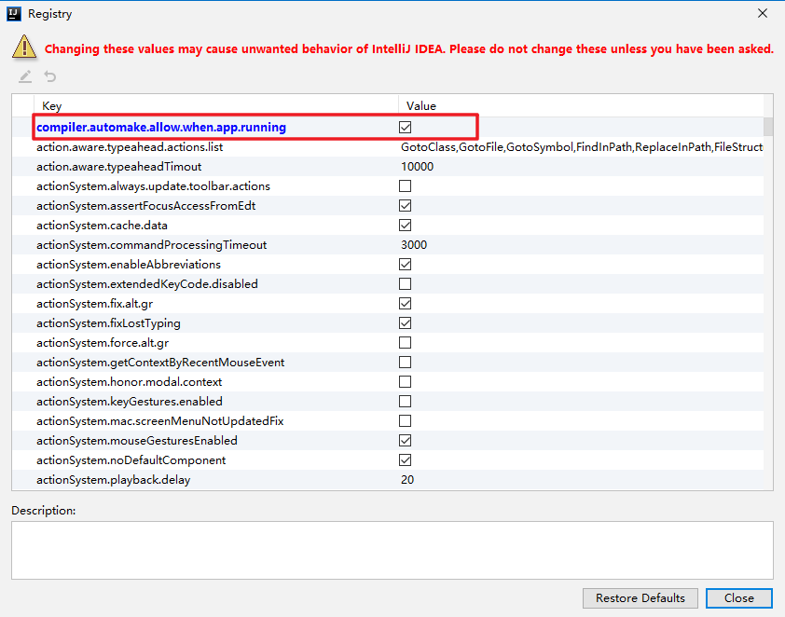Select actionSystem.honor.modal.context key text

[130, 382]
